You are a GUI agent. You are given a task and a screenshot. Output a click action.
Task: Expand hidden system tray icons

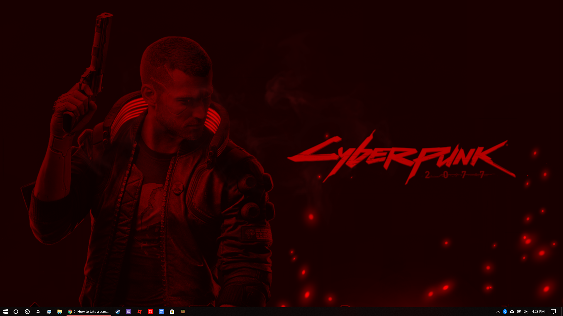pos(498,312)
